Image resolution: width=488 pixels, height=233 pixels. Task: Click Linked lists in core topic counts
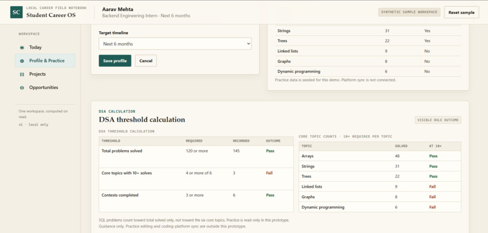click(x=312, y=186)
